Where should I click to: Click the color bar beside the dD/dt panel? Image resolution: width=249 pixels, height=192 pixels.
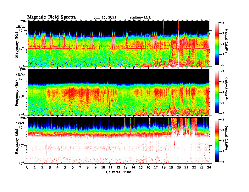click(217, 92)
